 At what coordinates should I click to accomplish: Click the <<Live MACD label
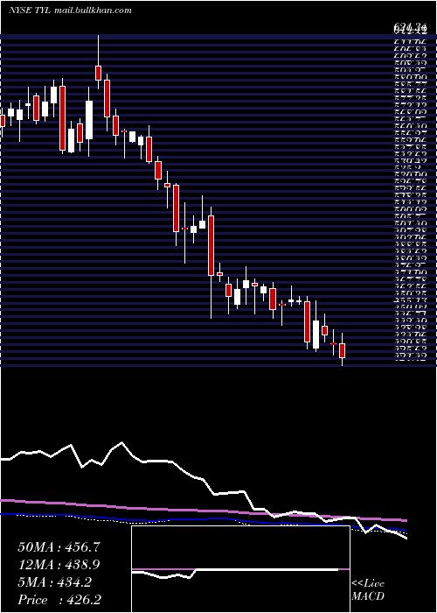pyautogui.click(x=368, y=590)
